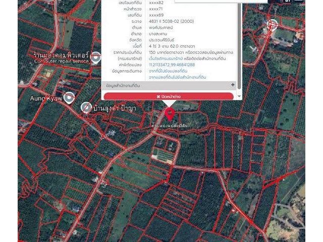Click the เนื้อที่ field label
323x242 pixels.
[x=137, y=46]
